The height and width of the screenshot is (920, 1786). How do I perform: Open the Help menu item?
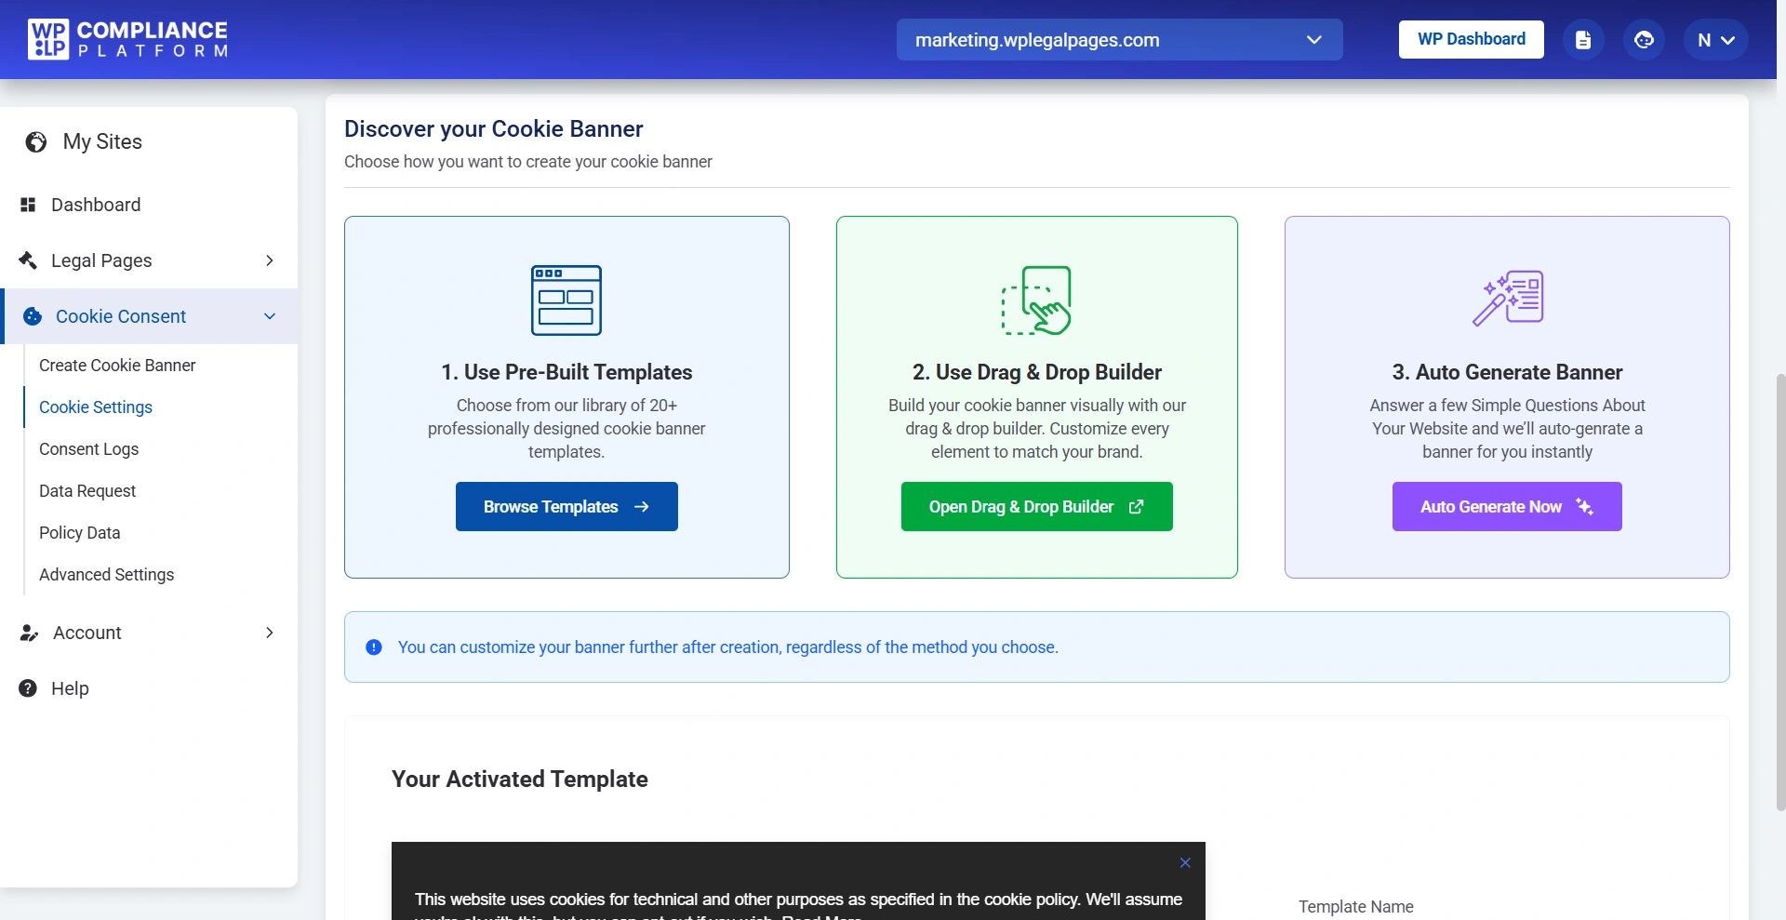(70, 688)
